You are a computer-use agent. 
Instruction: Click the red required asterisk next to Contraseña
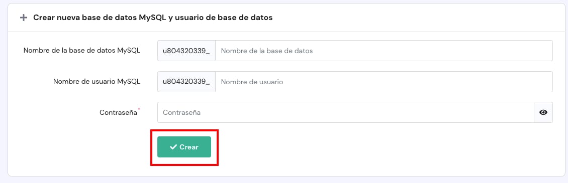click(x=139, y=109)
